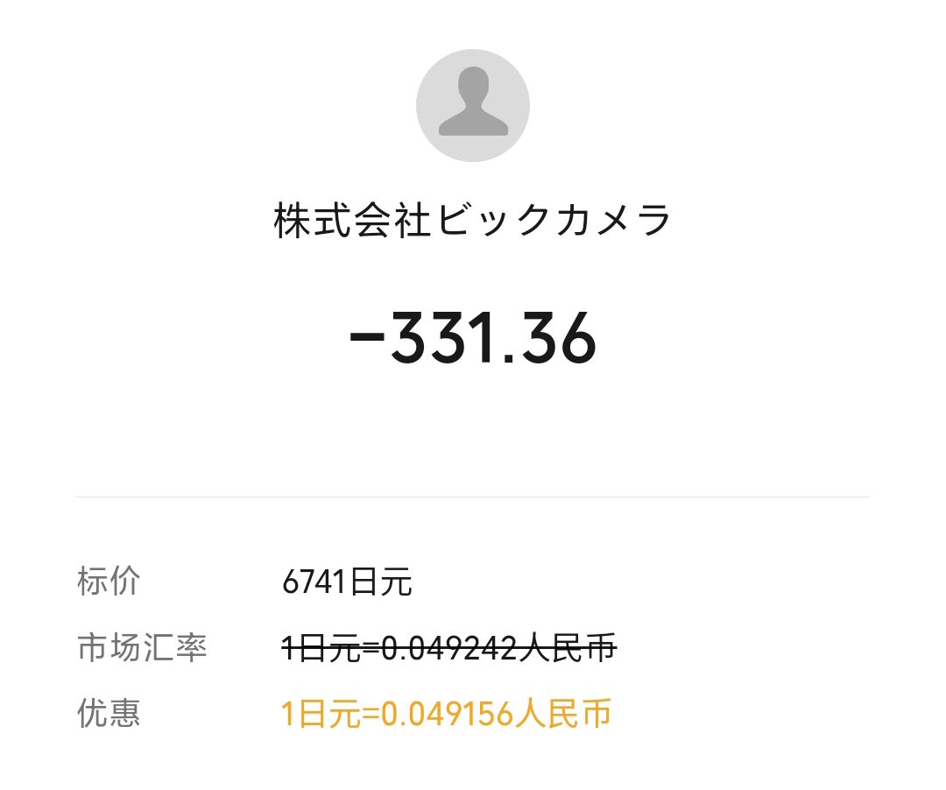
Task: Click the horizontal divider under the amount
Action: (472, 497)
